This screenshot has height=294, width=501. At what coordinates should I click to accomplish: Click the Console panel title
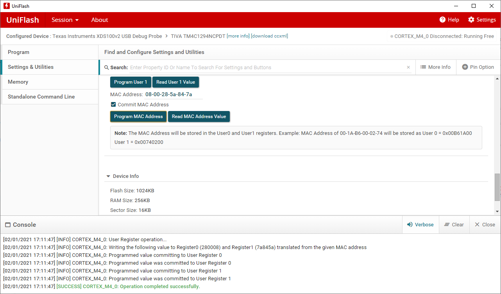25,225
